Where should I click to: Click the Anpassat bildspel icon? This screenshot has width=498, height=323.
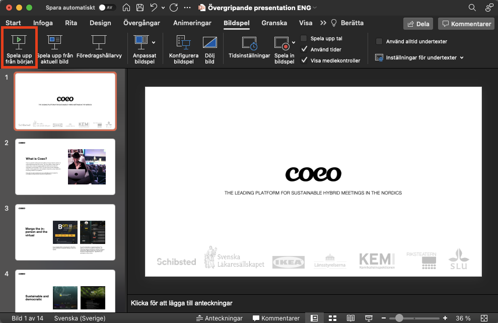(141, 43)
